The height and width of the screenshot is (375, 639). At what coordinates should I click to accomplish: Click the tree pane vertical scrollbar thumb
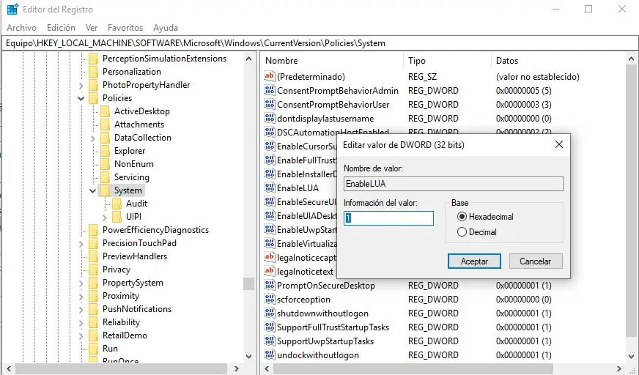click(x=248, y=283)
